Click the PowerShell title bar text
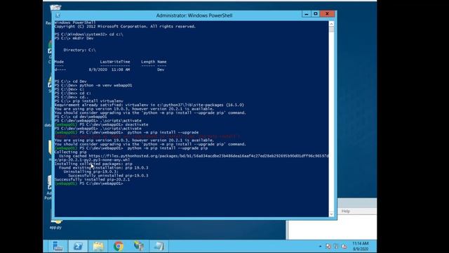Viewport: 449px width, 253px height. click(x=194, y=15)
